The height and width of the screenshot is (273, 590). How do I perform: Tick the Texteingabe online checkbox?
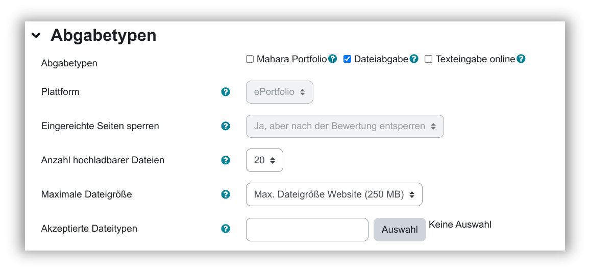[429, 59]
